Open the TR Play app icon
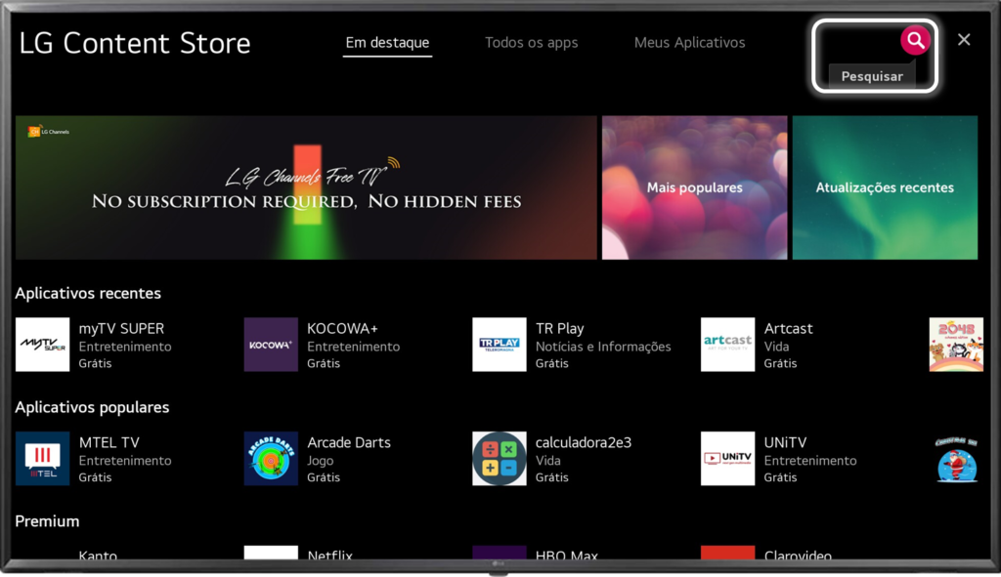 pos(499,345)
